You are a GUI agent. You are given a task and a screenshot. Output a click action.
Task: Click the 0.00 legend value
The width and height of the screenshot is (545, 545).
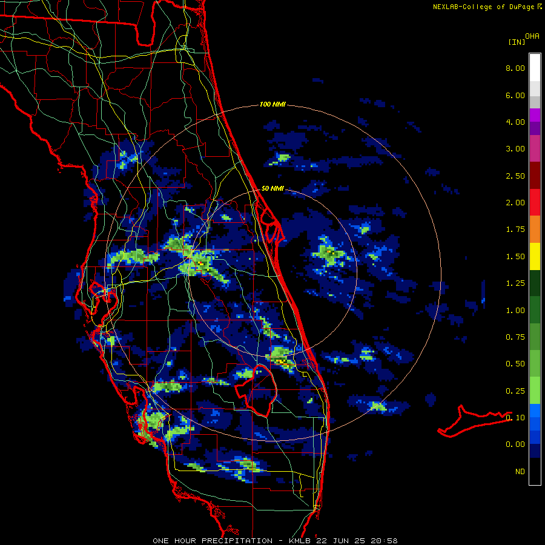[515, 444]
